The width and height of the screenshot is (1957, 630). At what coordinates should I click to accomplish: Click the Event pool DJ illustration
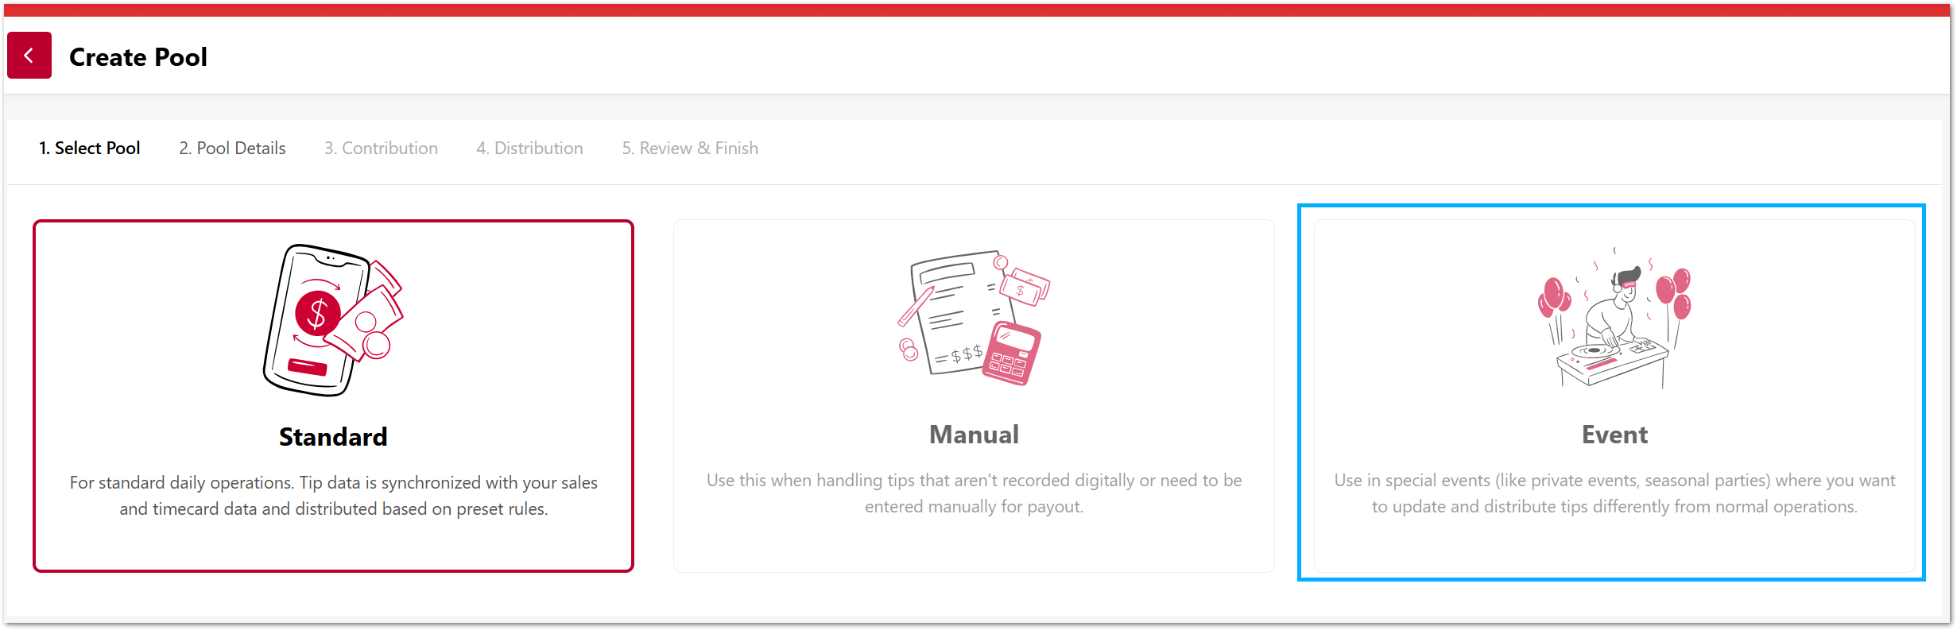click(x=1614, y=318)
